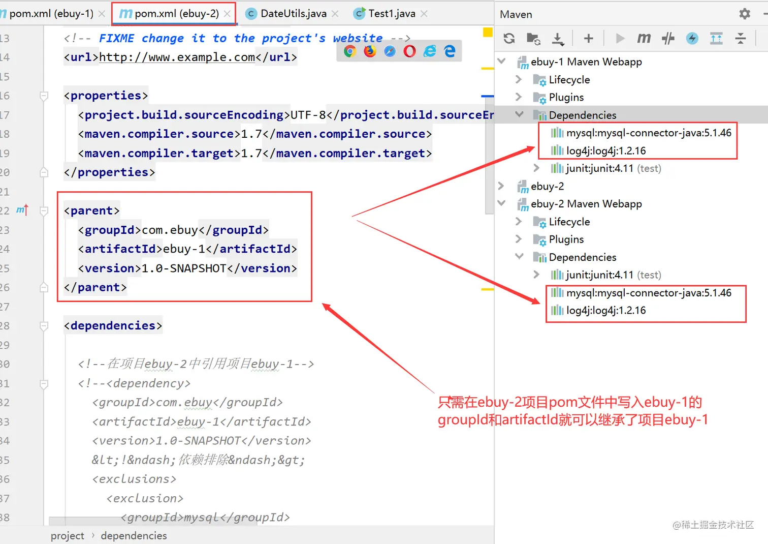Click Show Dependencies diagram icon

point(716,38)
